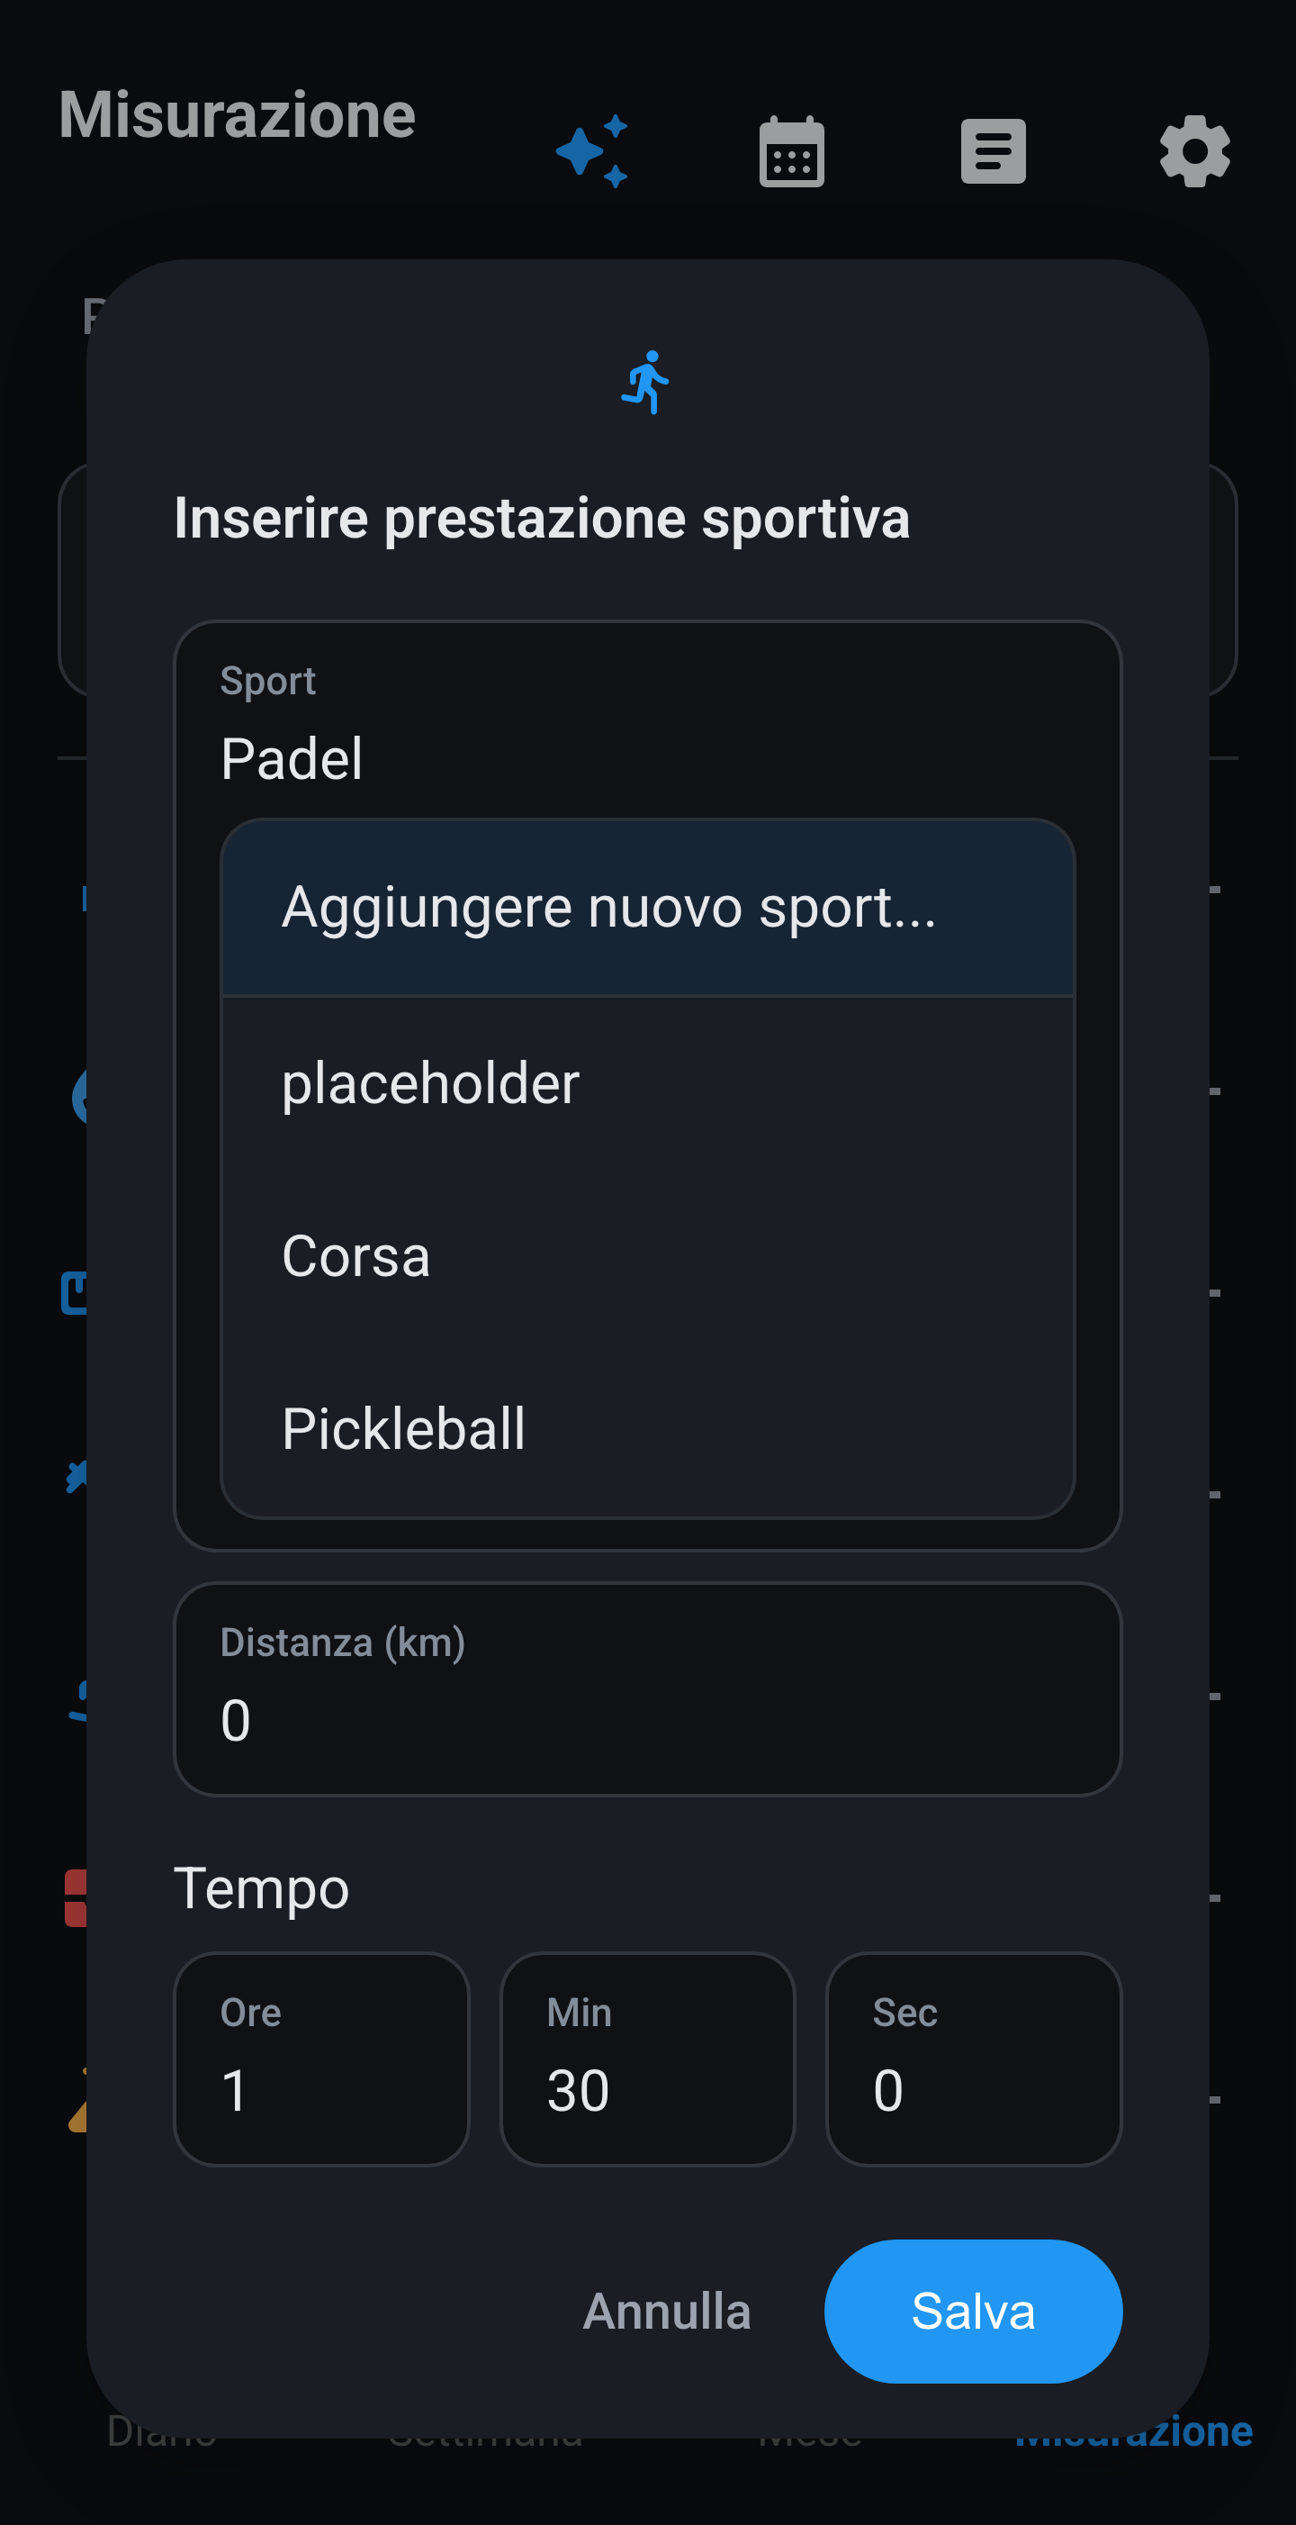
Task: Tap the red icon behind dialog edge
Action: point(76,1898)
